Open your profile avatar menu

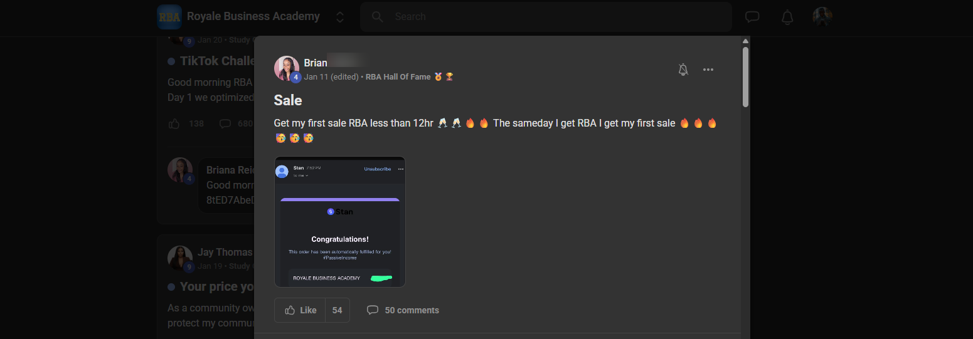pos(822,17)
